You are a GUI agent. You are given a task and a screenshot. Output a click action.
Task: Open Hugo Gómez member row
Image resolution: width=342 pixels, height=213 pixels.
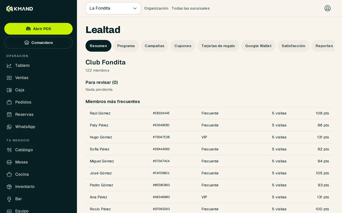(209, 137)
